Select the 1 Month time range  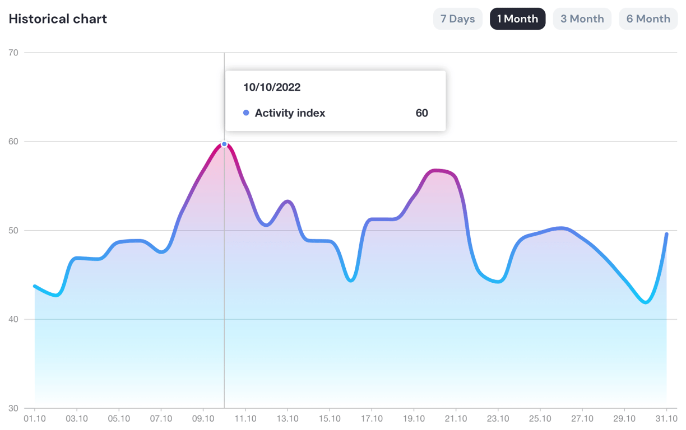point(517,18)
